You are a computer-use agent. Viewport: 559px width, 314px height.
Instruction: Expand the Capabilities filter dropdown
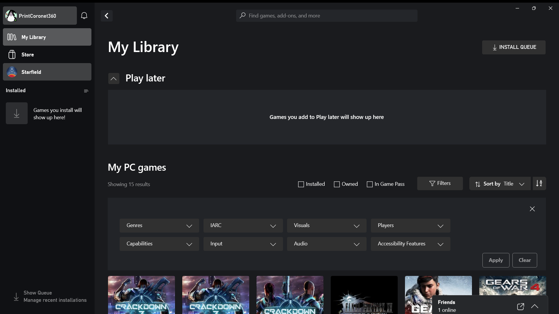point(159,244)
